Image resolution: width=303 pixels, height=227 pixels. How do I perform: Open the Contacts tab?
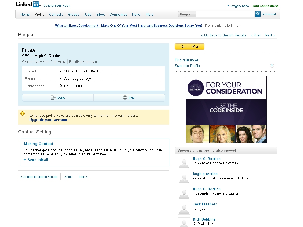56,15
